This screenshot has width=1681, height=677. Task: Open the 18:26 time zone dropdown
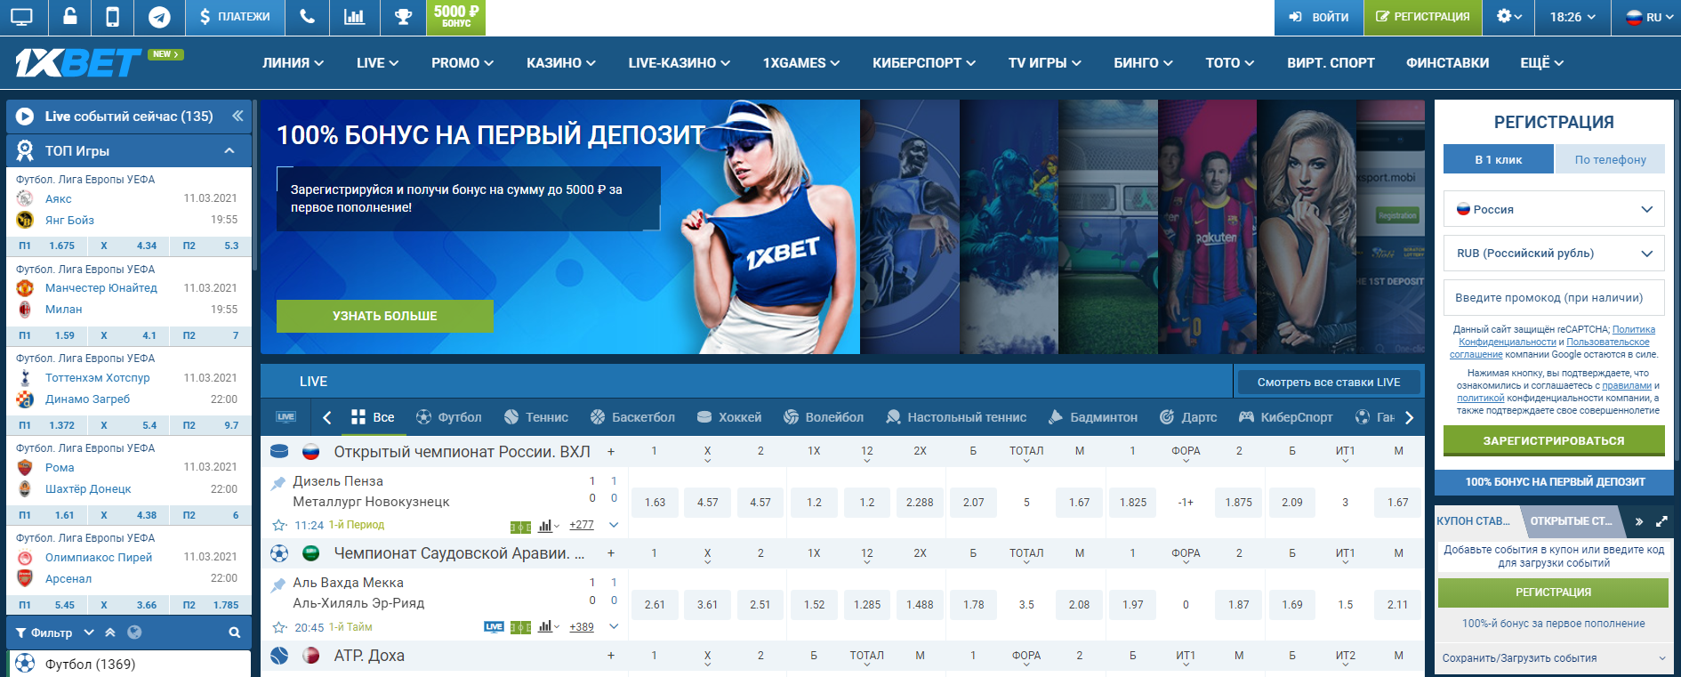coord(1572,17)
